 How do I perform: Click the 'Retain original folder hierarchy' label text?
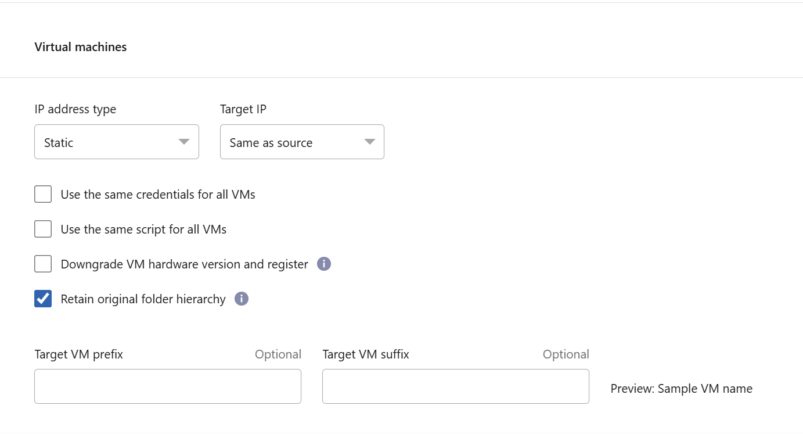[143, 299]
